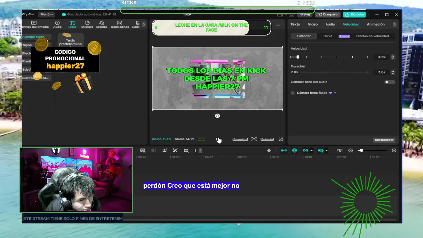
Task: Open the layout options icon beside Pro
Action: click(x=280, y=15)
